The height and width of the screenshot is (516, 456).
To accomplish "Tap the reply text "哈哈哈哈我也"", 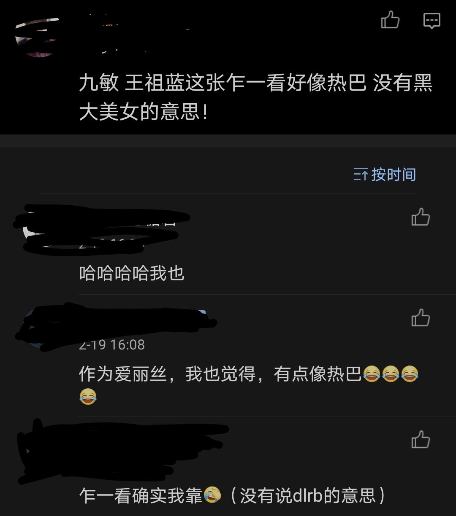I will click(x=132, y=274).
